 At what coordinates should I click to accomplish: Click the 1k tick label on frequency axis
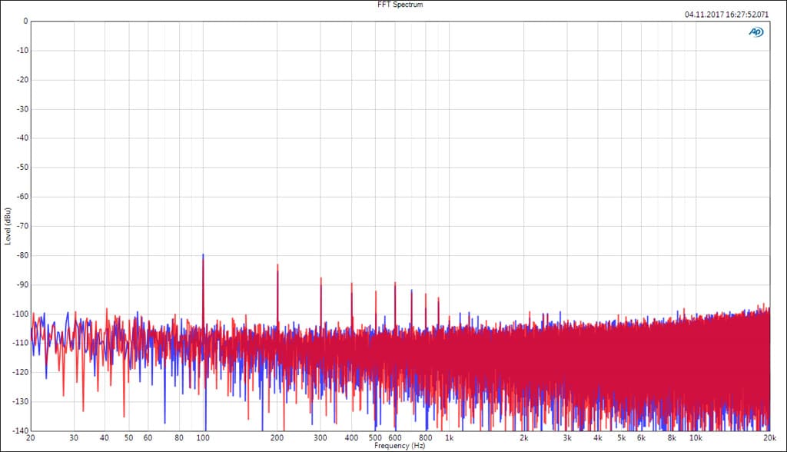click(x=450, y=437)
